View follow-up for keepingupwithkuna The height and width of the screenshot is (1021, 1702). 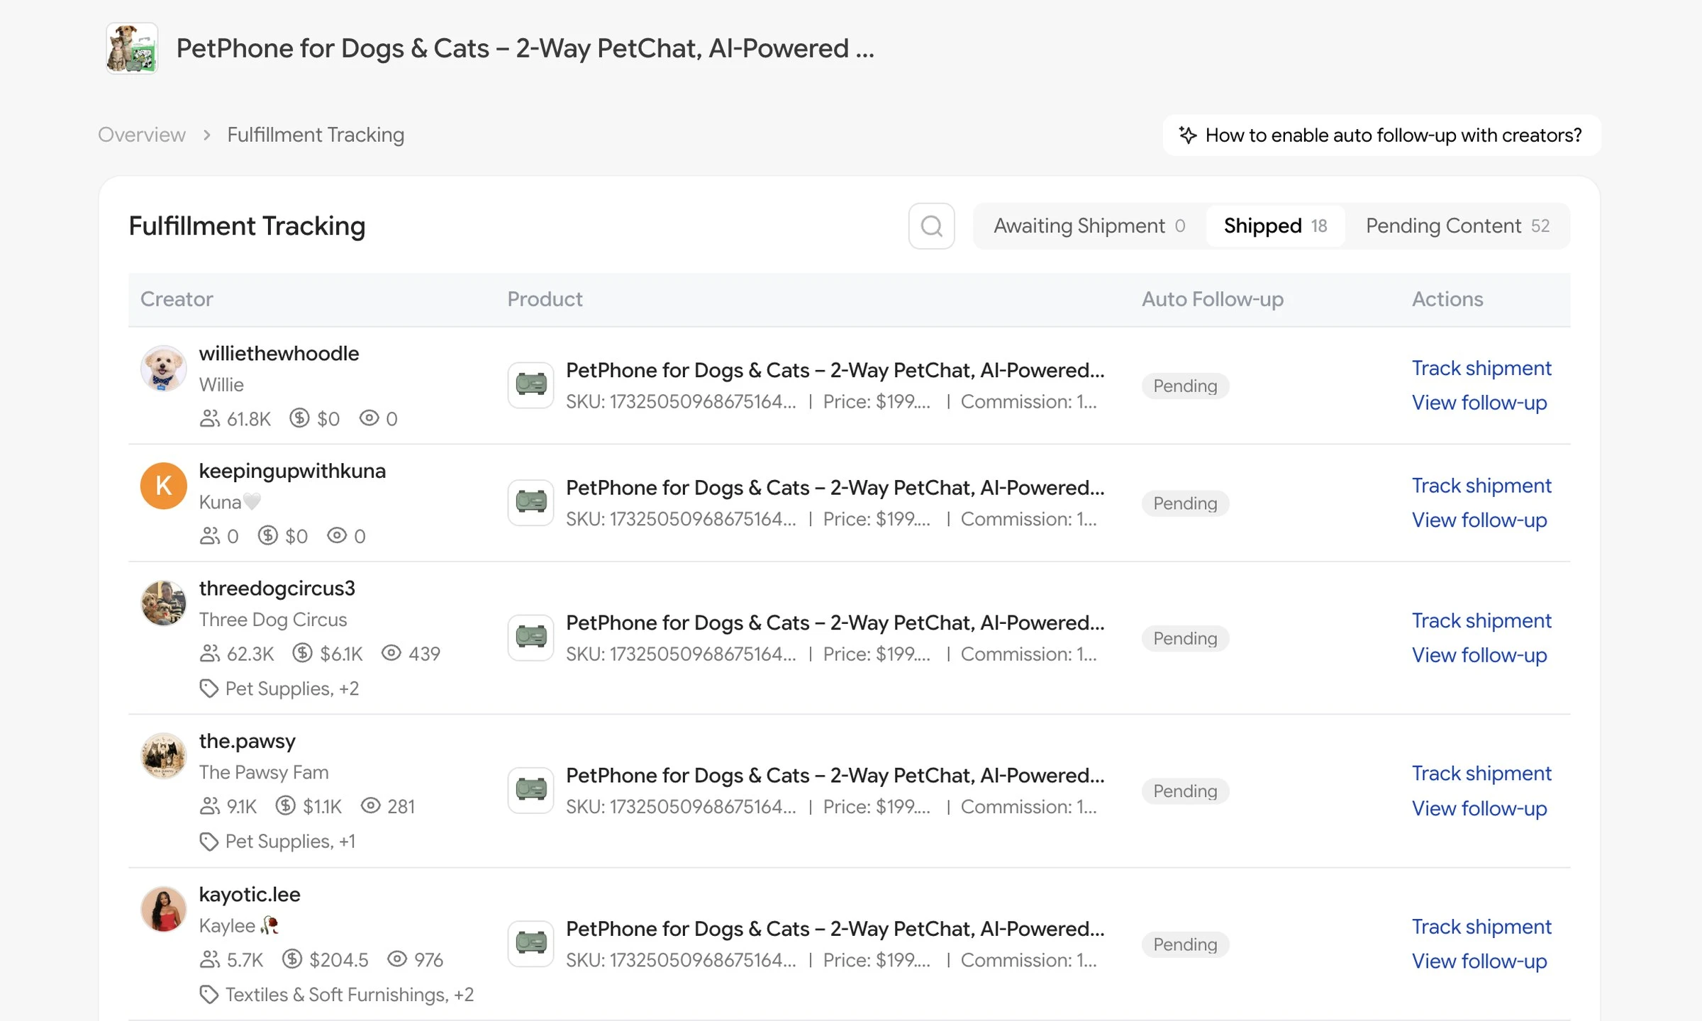point(1479,520)
